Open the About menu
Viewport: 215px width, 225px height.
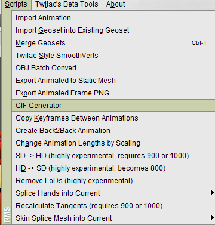(116, 4)
